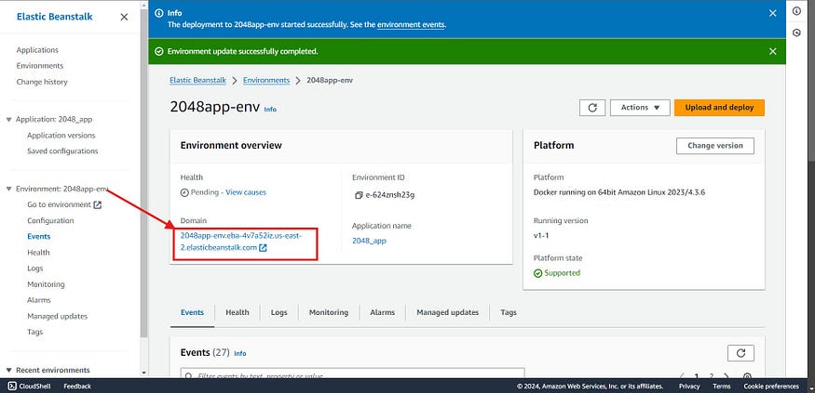Collapse the Recent environments section
The height and width of the screenshot is (393, 815).
8,370
